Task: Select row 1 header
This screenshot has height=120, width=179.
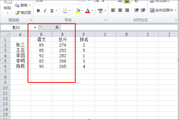Action: (x=5, y=39)
